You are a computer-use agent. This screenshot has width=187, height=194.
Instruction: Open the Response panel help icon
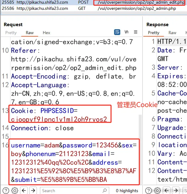[148, 191]
